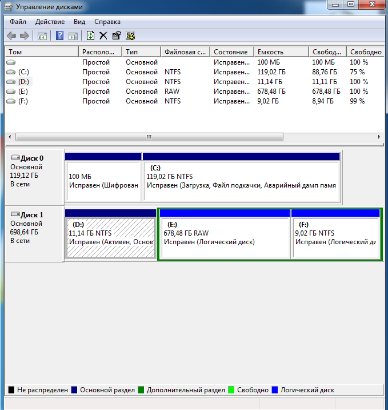The image size is (388, 410).
Task: Click the (F:) volume name in list
Action: (23, 101)
